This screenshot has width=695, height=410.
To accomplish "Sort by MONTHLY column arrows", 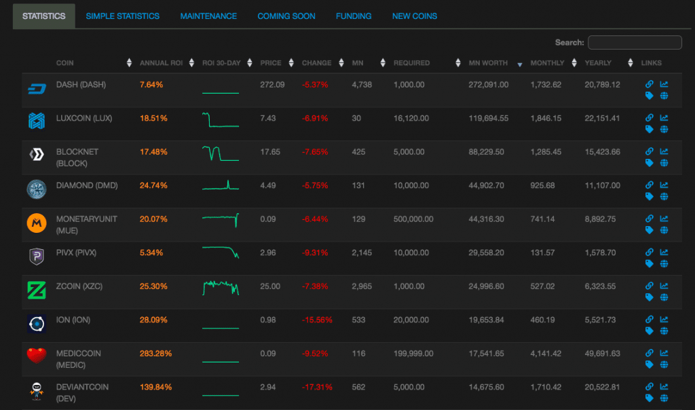I will coord(574,63).
